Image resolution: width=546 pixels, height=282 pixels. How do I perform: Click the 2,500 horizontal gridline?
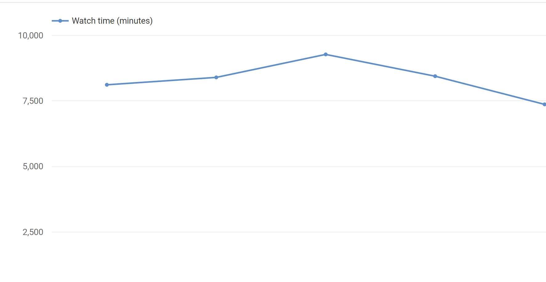[277, 232]
